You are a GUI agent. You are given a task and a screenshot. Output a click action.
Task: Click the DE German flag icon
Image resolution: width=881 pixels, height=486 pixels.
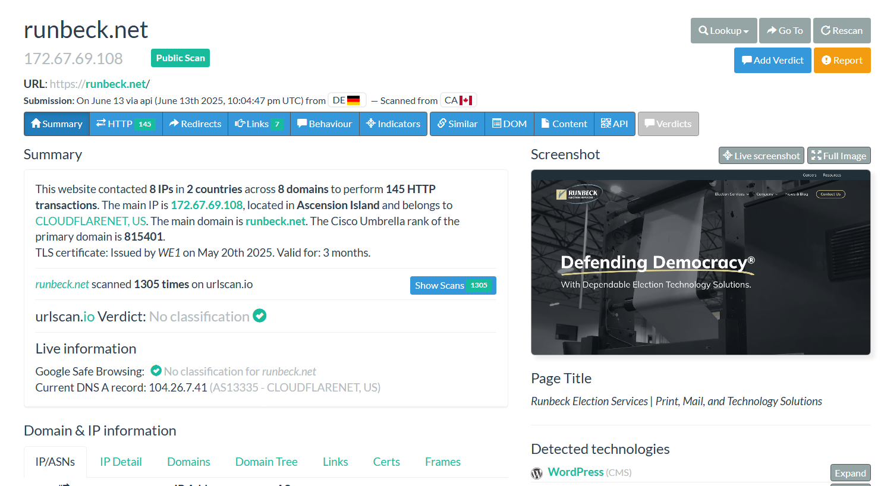pos(353,100)
